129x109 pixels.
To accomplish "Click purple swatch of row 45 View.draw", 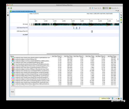I will coord(13,67).
